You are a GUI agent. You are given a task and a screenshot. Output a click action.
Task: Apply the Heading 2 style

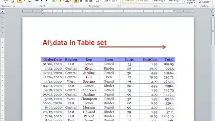point(175,1)
